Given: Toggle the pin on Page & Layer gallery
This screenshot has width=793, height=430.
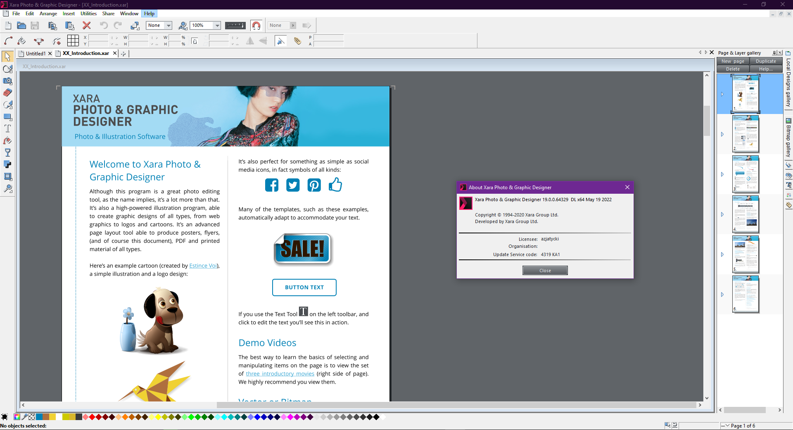Looking at the screenshot, I should (x=775, y=53).
